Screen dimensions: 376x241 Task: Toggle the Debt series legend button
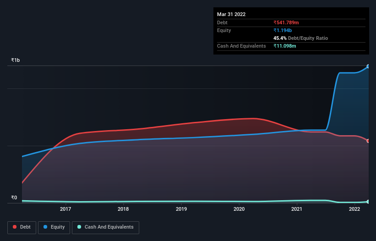click(22, 227)
